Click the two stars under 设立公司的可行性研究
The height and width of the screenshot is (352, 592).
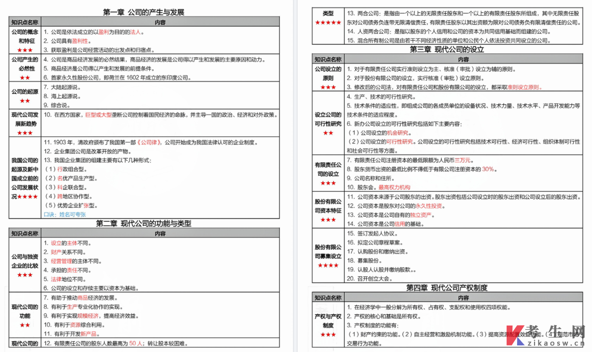pos(328,133)
